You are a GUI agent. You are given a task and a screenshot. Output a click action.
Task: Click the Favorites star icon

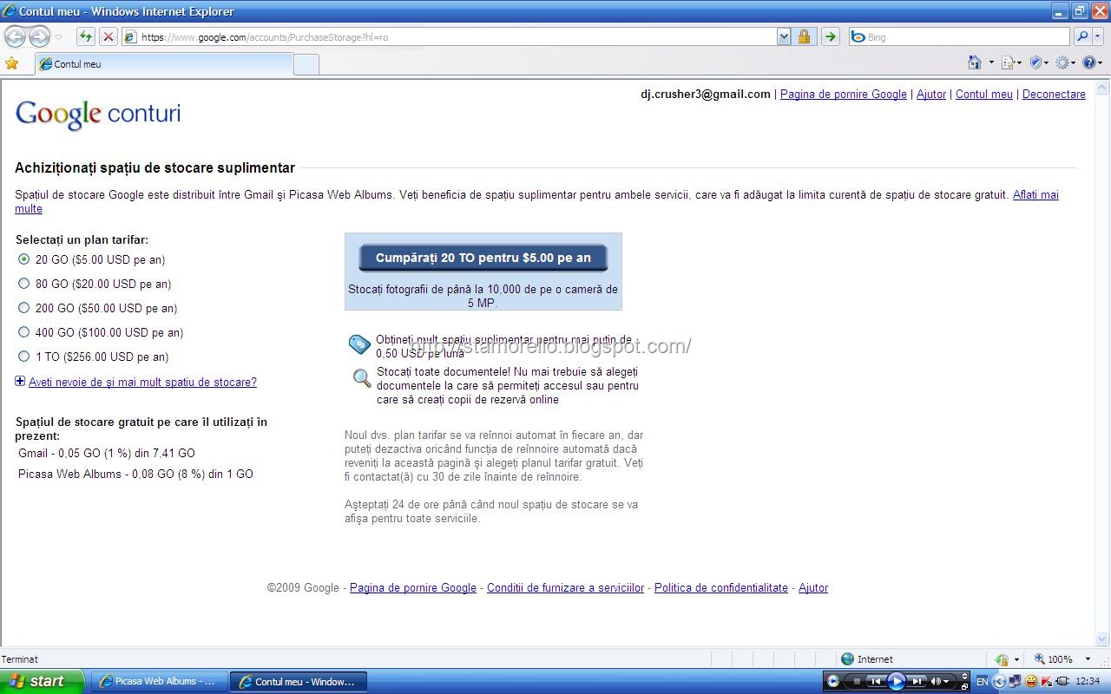pos(11,63)
